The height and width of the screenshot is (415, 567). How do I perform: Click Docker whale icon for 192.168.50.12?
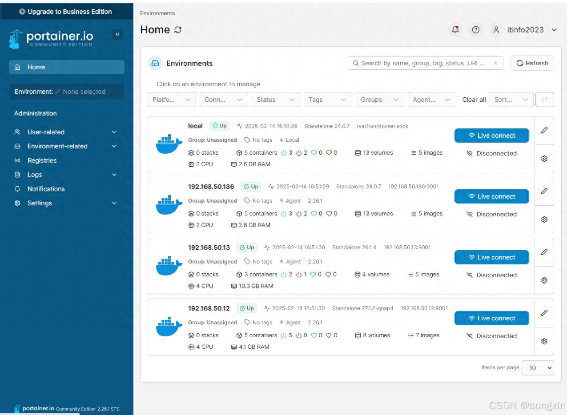pos(169,327)
